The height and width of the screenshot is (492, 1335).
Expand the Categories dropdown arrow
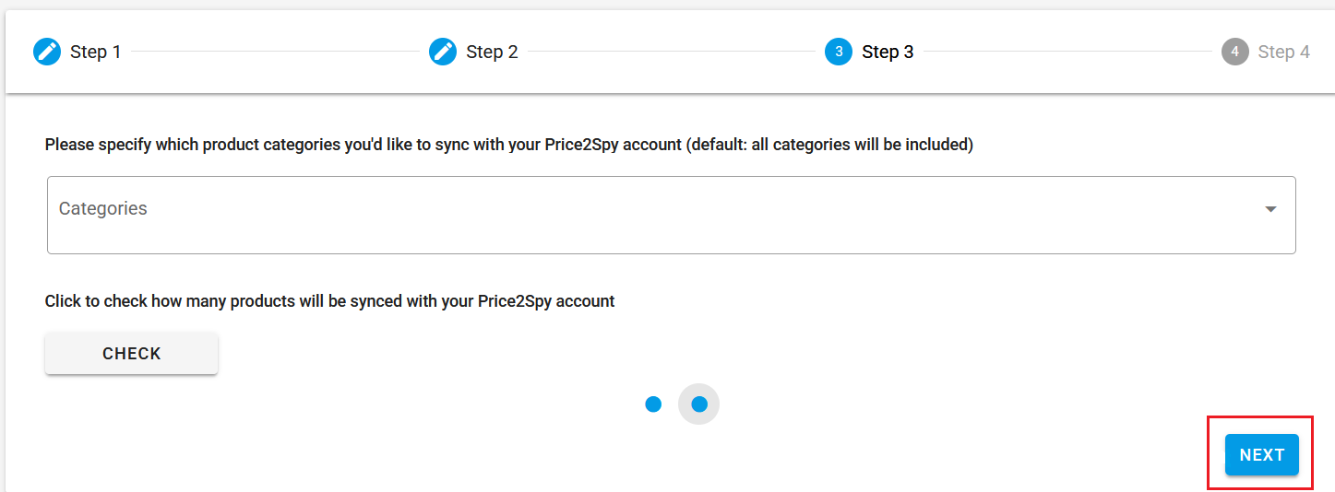point(1270,209)
